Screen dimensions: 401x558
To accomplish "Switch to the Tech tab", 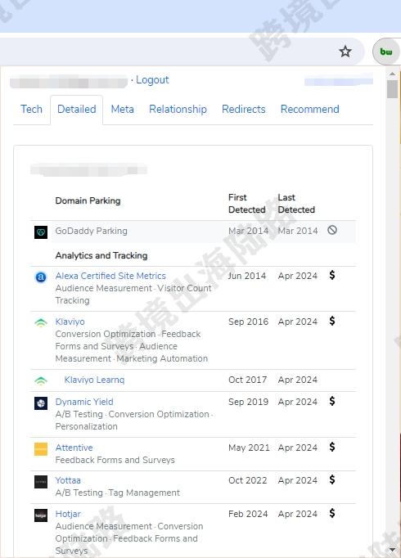I will click(31, 110).
